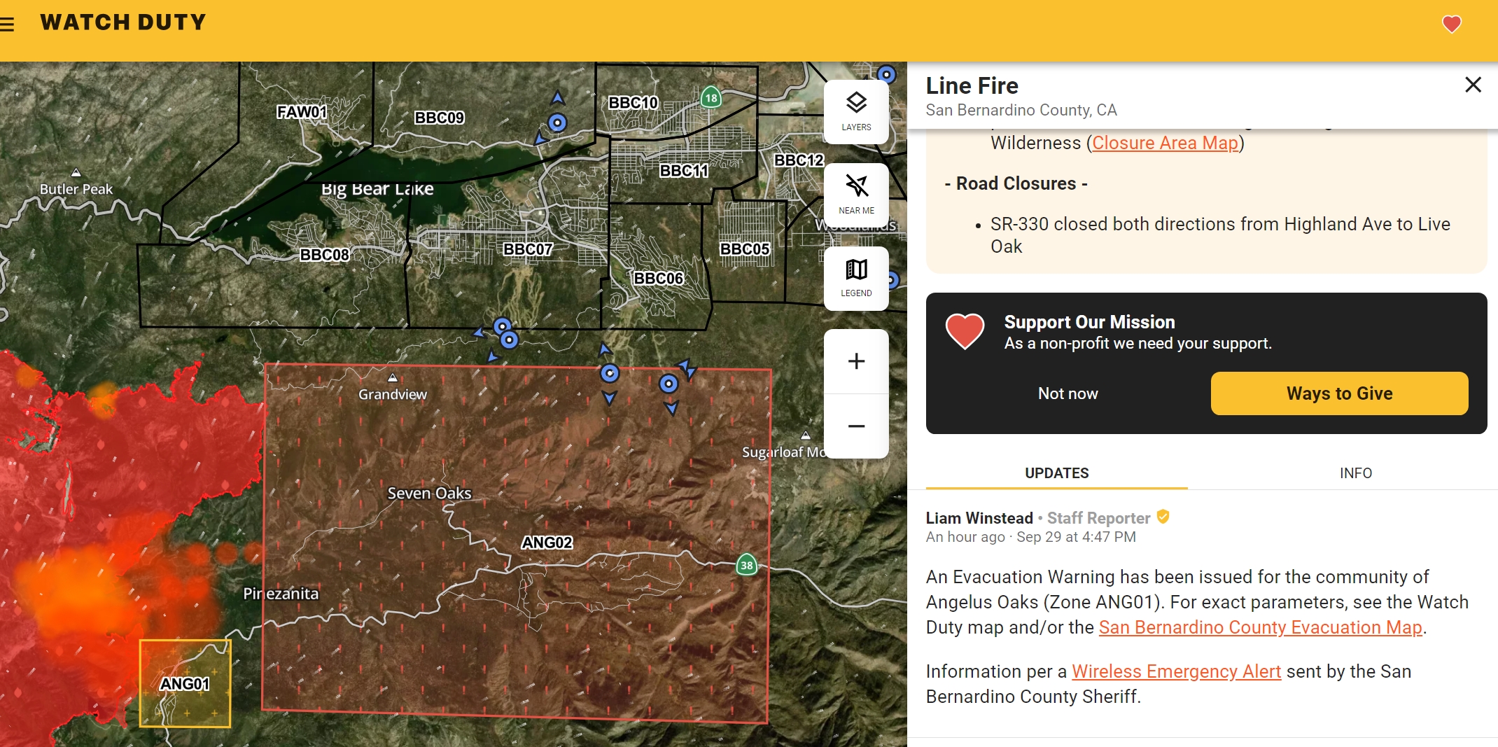Select the BBC11 zone label
The height and width of the screenshot is (747, 1498).
point(684,171)
